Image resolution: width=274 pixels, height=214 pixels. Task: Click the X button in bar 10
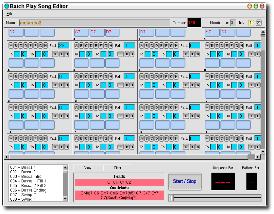pyautogui.click(x=120, y=85)
